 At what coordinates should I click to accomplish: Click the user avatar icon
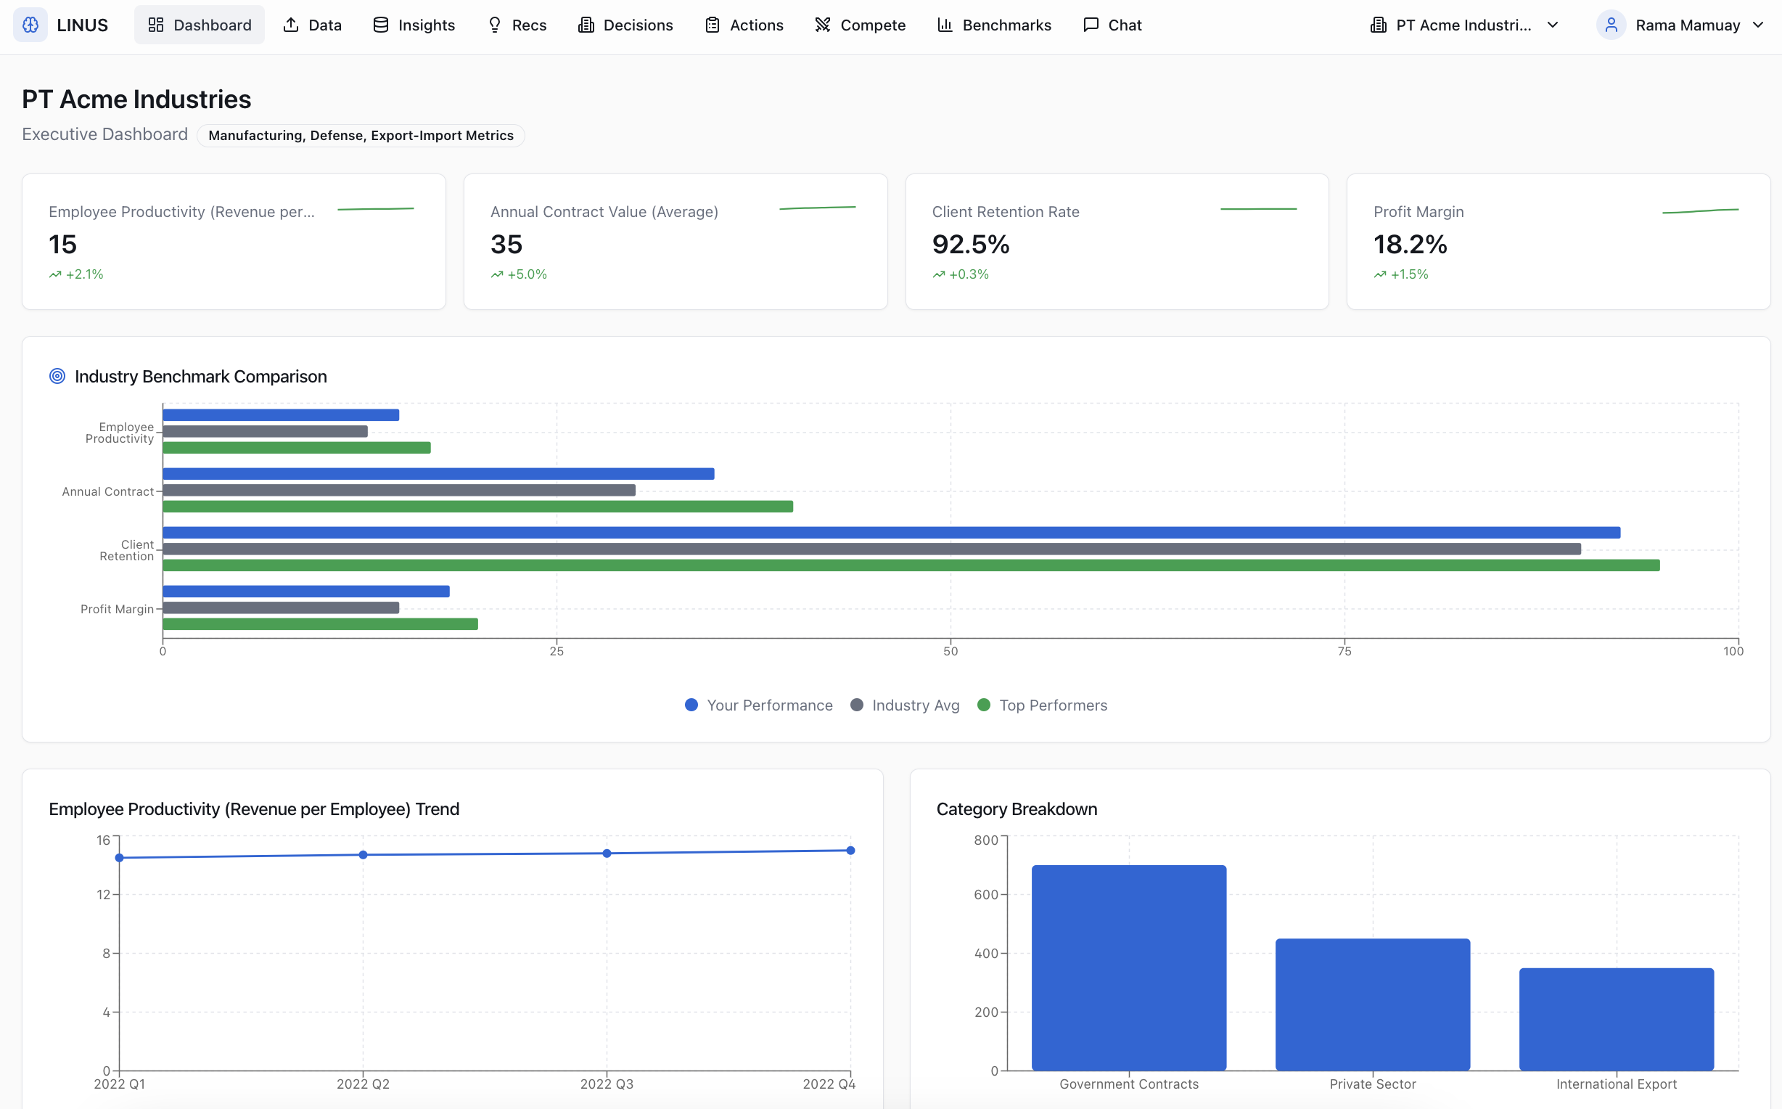coord(1611,25)
